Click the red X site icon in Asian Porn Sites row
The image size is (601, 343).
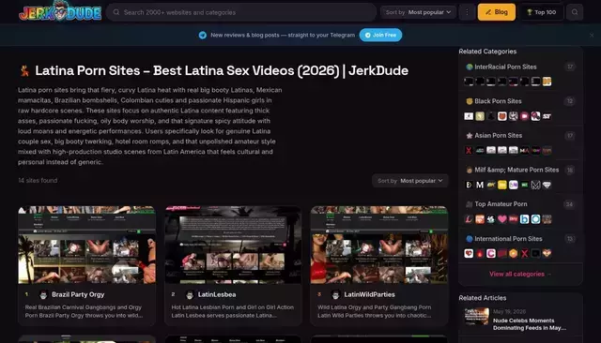(469, 151)
